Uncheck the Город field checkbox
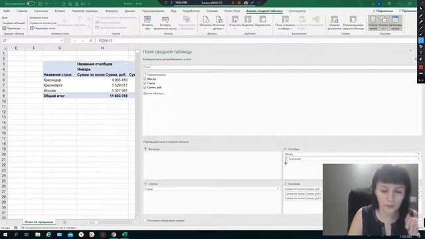The width and height of the screenshot is (425, 239). (145, 83)
